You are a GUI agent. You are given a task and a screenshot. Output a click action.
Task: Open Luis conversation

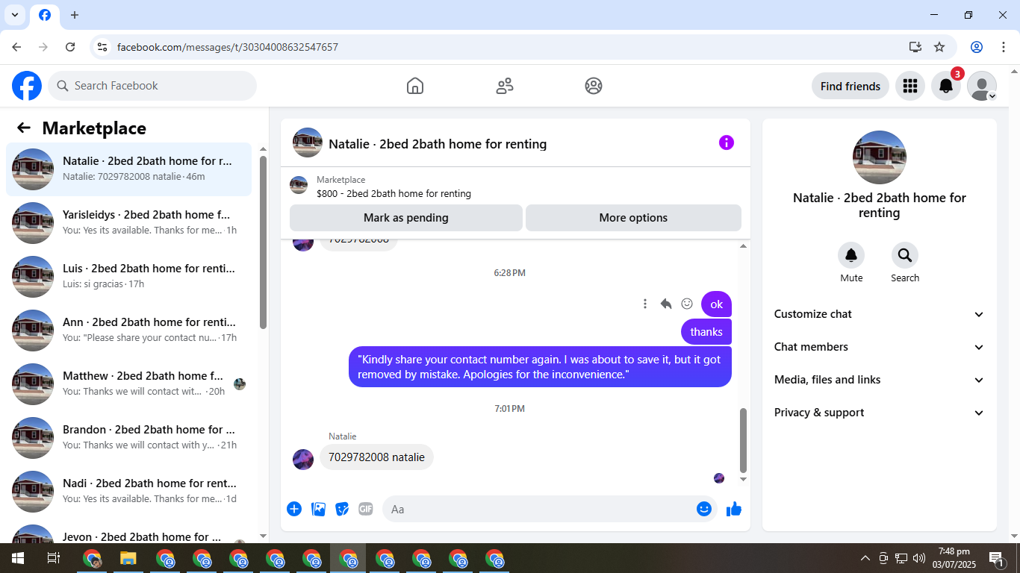[129, 277]
